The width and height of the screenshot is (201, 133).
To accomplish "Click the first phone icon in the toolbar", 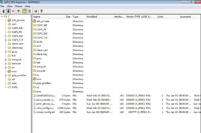I will [x=3, y=11].
